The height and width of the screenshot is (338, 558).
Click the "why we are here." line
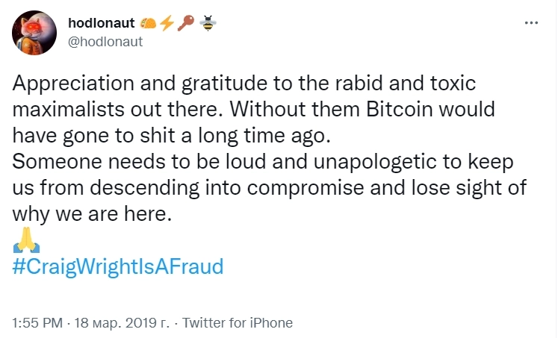(x=93, y=213)
